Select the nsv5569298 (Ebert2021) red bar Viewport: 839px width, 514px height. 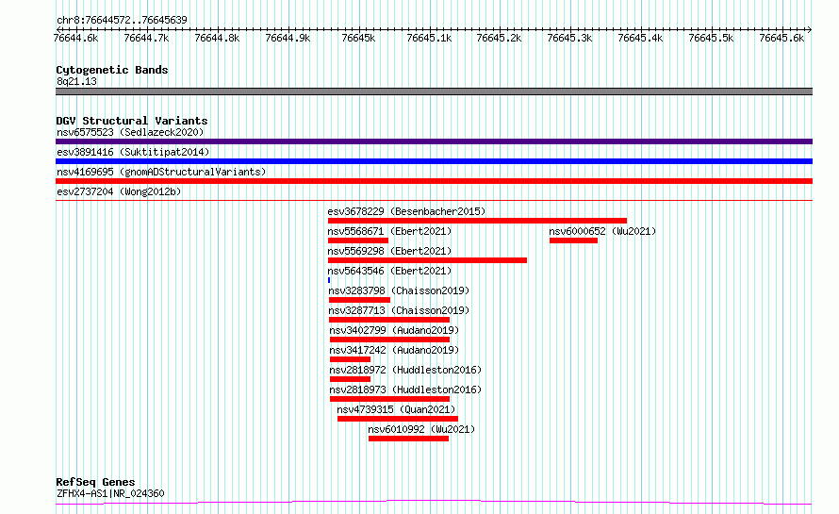427,260
